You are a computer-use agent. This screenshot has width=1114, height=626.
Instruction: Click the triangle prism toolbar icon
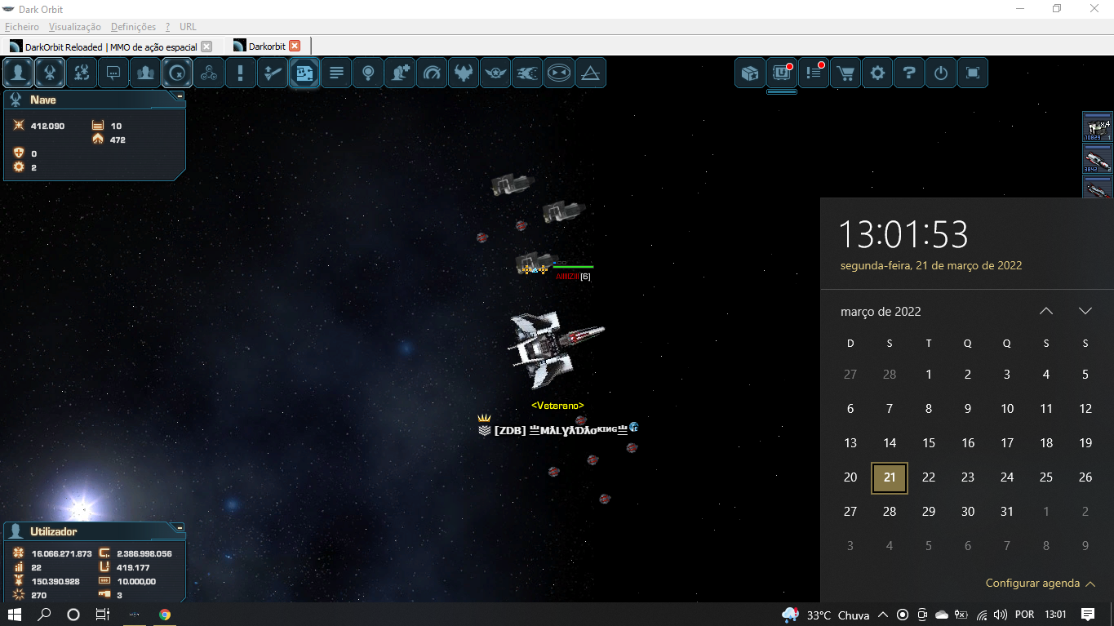pos(591,73)
